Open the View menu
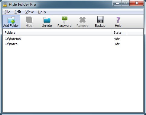Image resolution: width=146 pixels, height=115 pixels. coord(29,12)
